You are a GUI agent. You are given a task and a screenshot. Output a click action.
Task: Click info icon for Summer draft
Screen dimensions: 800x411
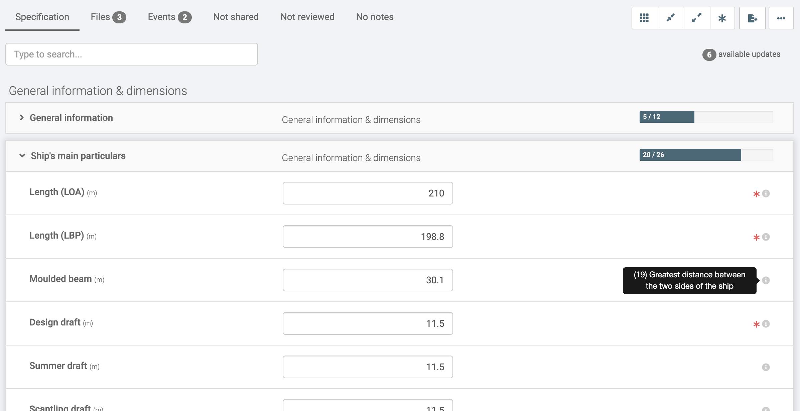(766, 367)
